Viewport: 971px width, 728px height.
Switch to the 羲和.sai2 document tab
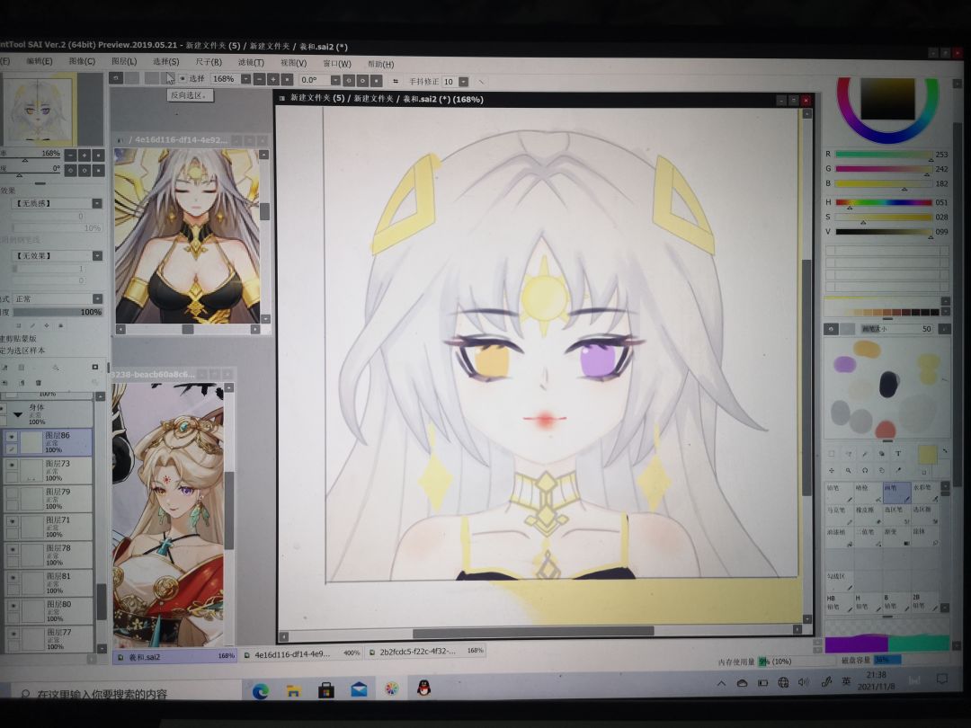(174, 656)
